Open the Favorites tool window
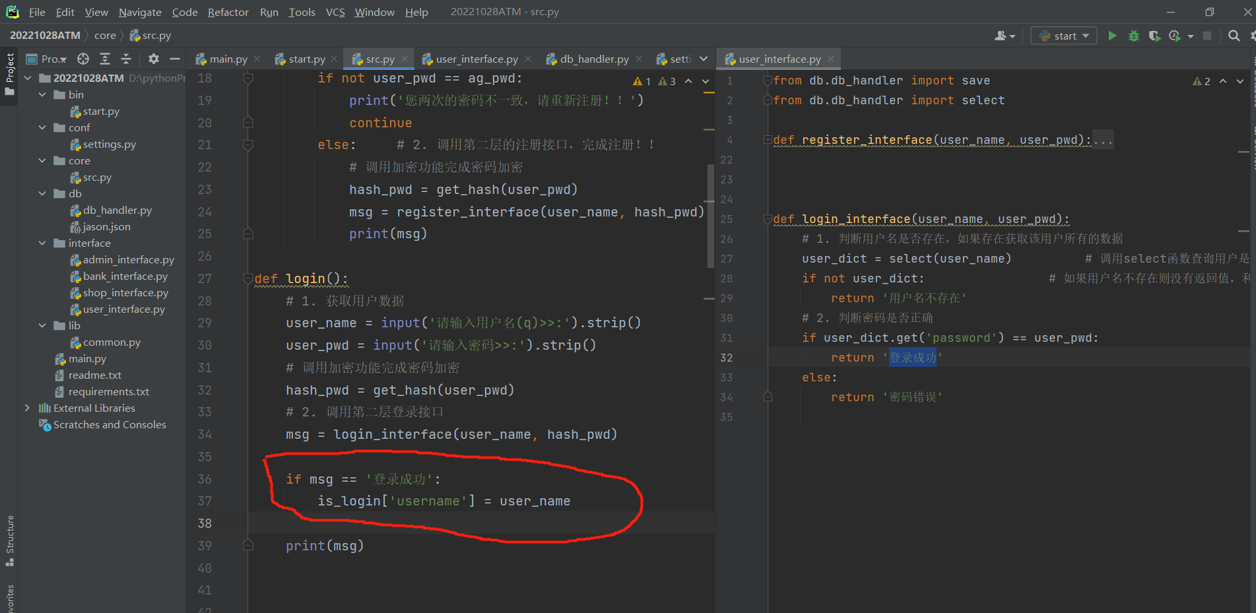 [x=9, y=598]
